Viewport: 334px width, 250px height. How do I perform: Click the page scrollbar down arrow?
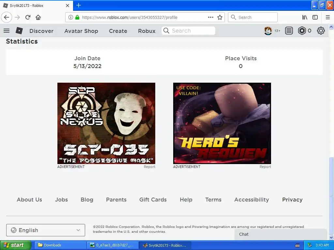coord(331,238)
